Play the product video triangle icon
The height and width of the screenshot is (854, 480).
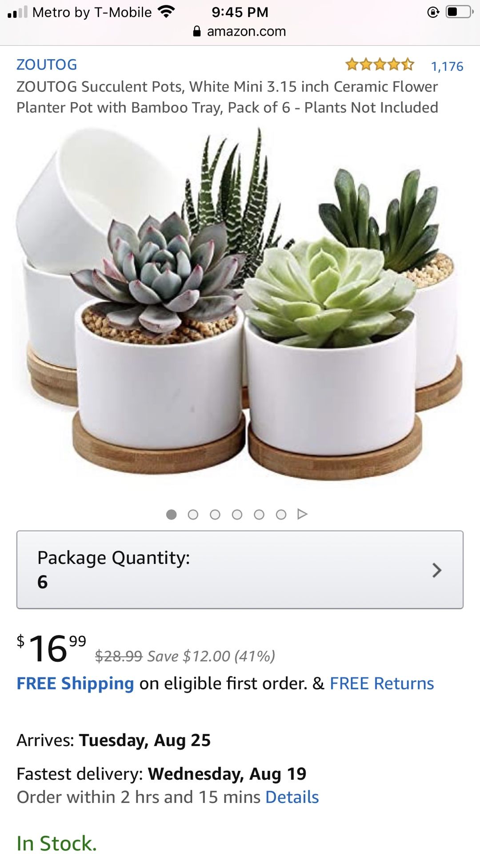pyautogui.click(x=303, y=514)
